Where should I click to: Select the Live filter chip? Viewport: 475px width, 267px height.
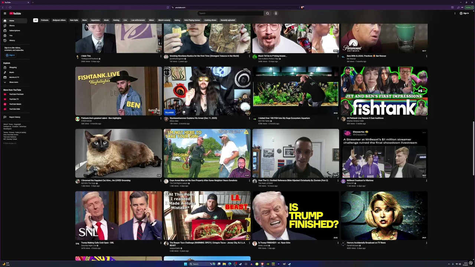125,20
